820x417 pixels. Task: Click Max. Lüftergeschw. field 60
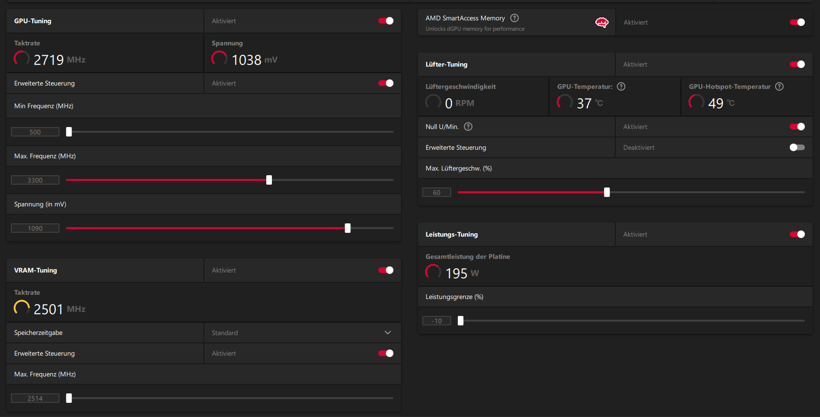(x=436, y=192)
